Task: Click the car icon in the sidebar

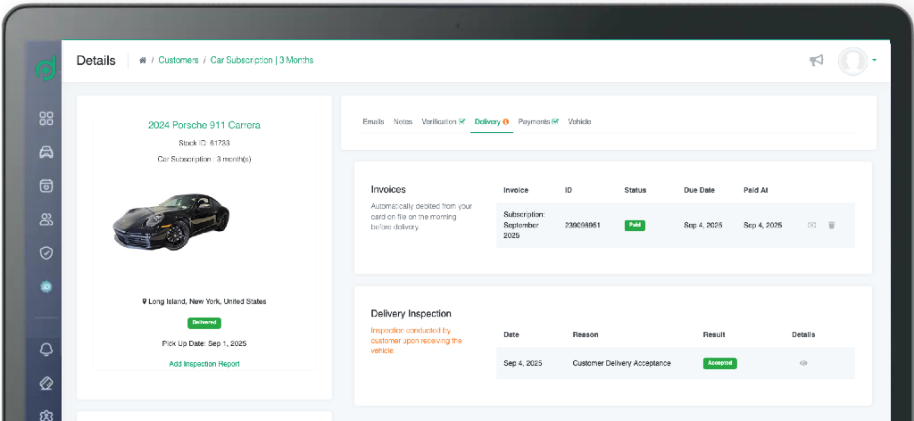Action: (x=46, y=153)
